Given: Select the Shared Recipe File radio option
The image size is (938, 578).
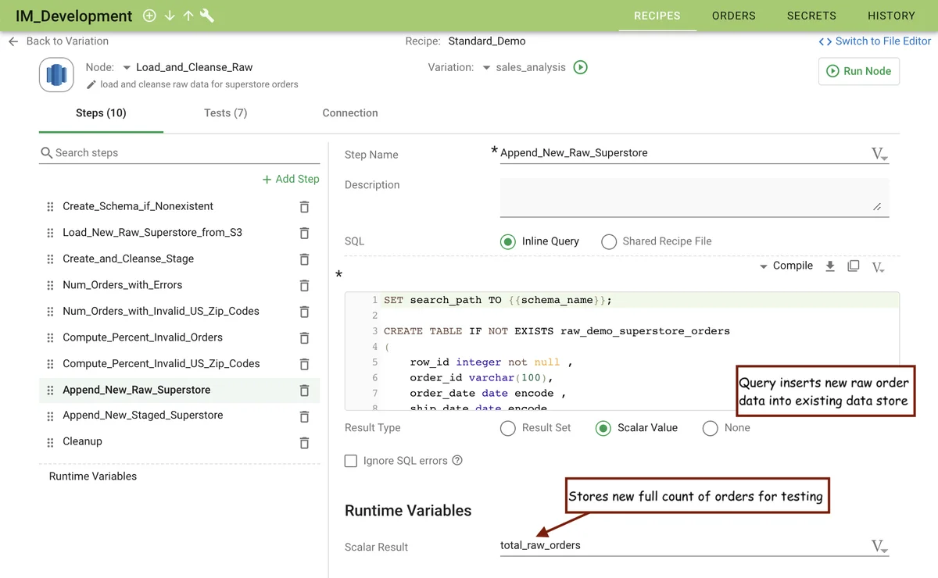Looking at the screenshot, I should (609, 242).
